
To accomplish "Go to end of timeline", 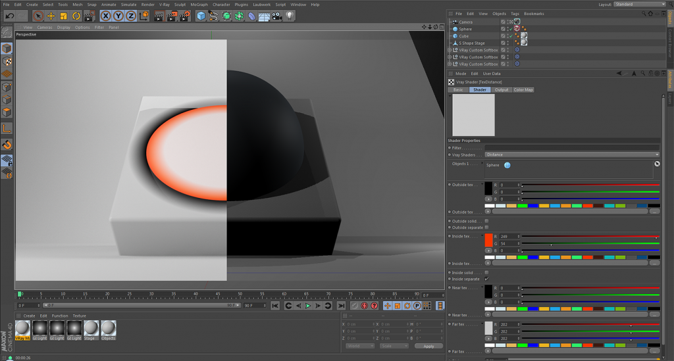I will click(342, 306).
